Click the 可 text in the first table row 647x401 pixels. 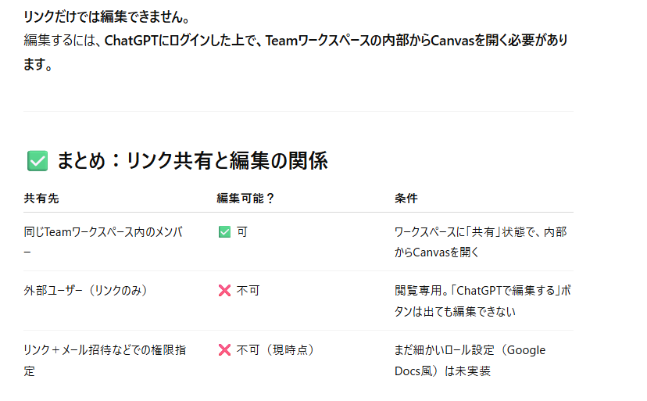(x=242, y=232)
